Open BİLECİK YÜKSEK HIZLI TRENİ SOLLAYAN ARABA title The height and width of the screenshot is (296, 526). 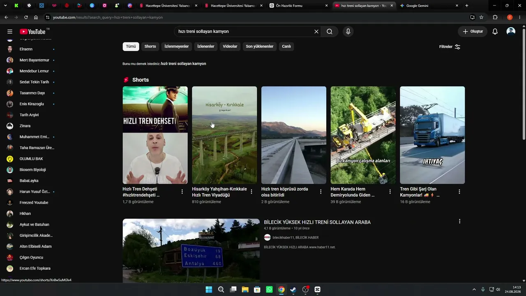(317, 222)
